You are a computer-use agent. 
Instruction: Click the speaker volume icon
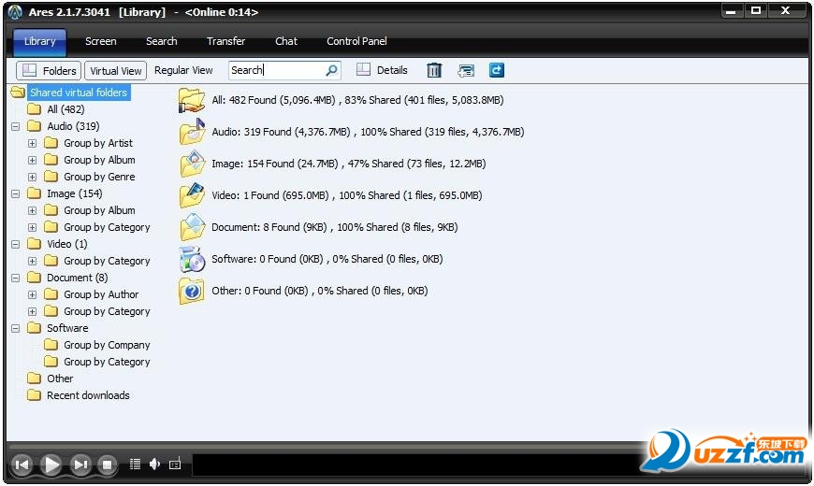tap(154, 465)
